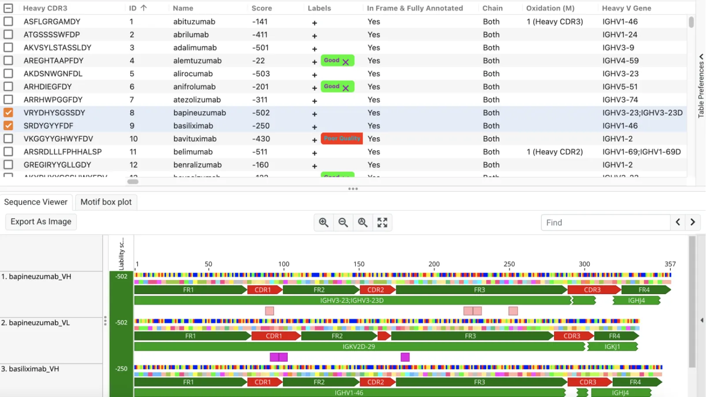Click the Export As Image button

(x=41, y=221)
